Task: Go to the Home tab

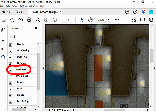Action: (x=6, y=12)
